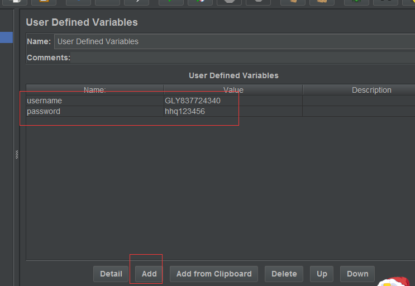Click the Description column header

pos(359,90)
